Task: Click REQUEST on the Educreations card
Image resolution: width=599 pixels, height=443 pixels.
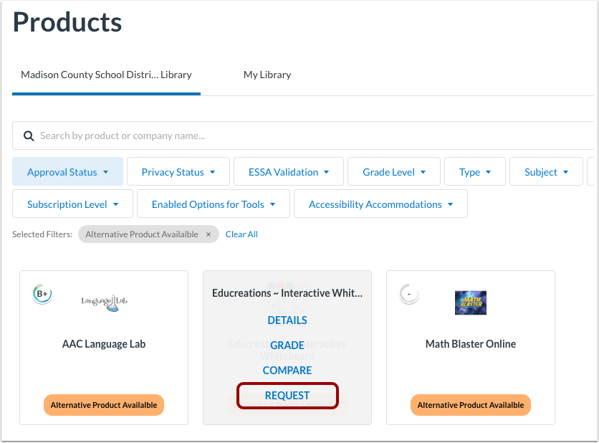Action: (x=287, y=396)
